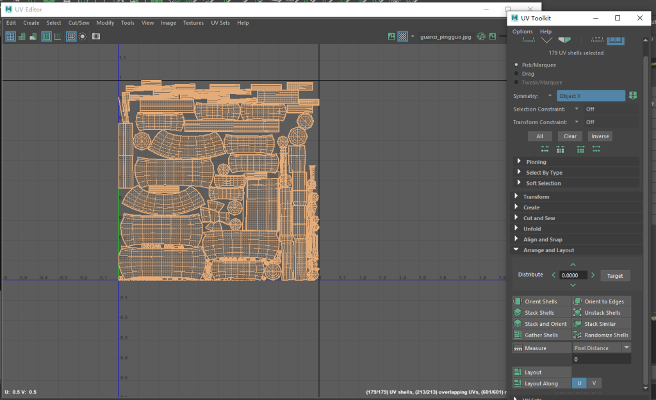Click the unhighlighted dark green square toolbar icon
The width and height of the screenshot is (656, 400).
tap(58, 36)
